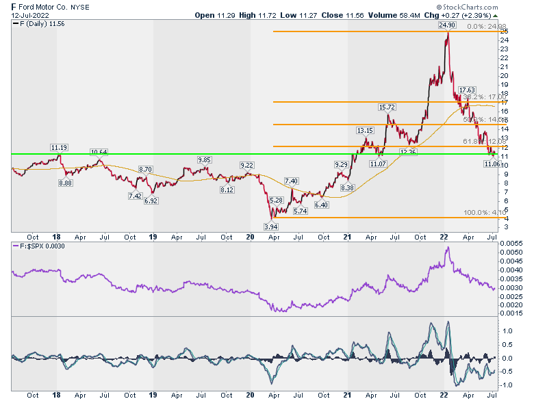Image resolution: width=534 pixels, height=401 pixels.
Task: Click the 50.0% Fibonacci retracement label
Action: 485,120
